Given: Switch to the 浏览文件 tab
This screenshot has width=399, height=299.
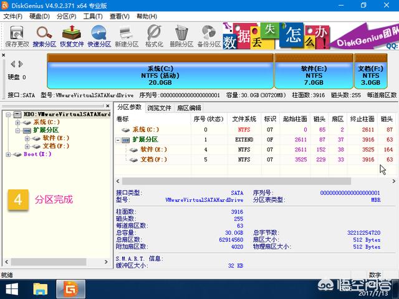Looking at the screenshot, I should pyautogui.click(x=159, y=108).
